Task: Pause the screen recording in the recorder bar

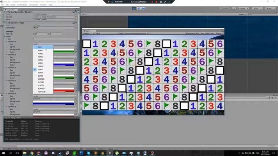Action: click(x=152, y=2)
